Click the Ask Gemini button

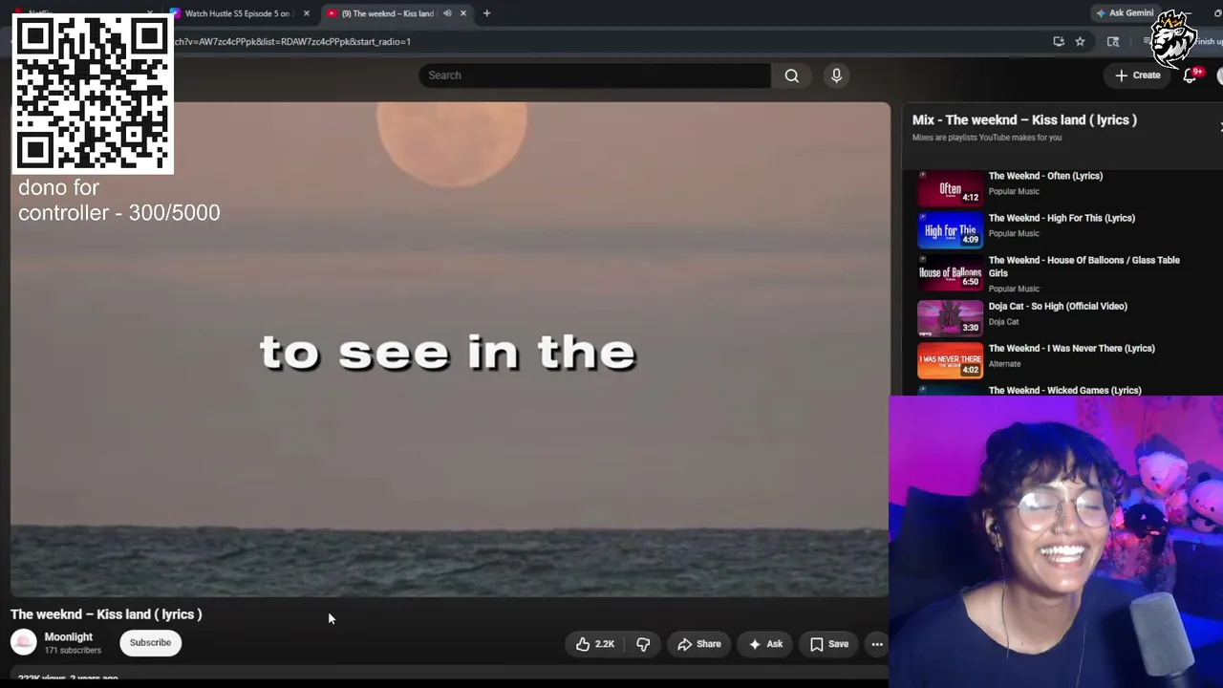pyautogui.click(x=1125, y=13)
